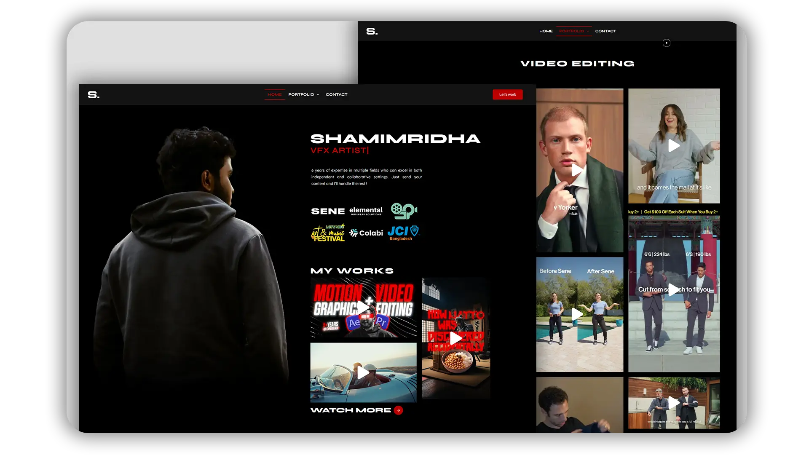Follow the Watch More link
The height and width of the screenshot is (455, 809).
351,410
